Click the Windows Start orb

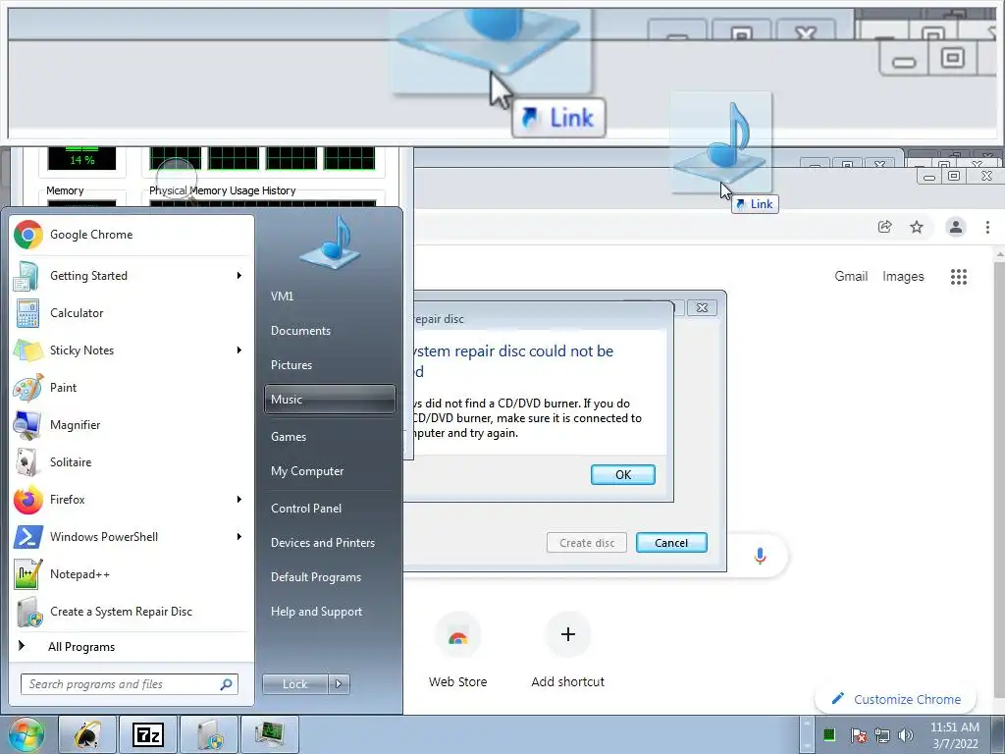coord(26,734)
